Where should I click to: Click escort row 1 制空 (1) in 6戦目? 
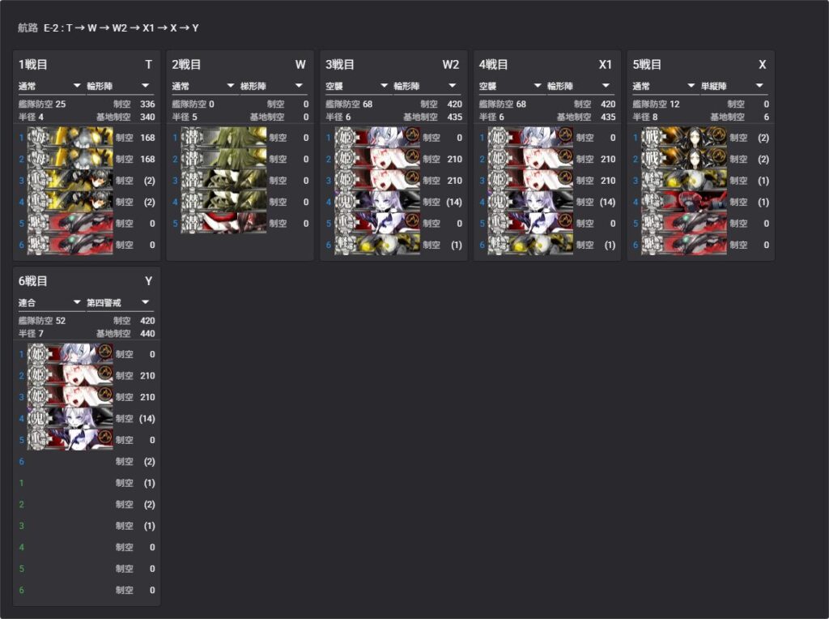point(135,483)
